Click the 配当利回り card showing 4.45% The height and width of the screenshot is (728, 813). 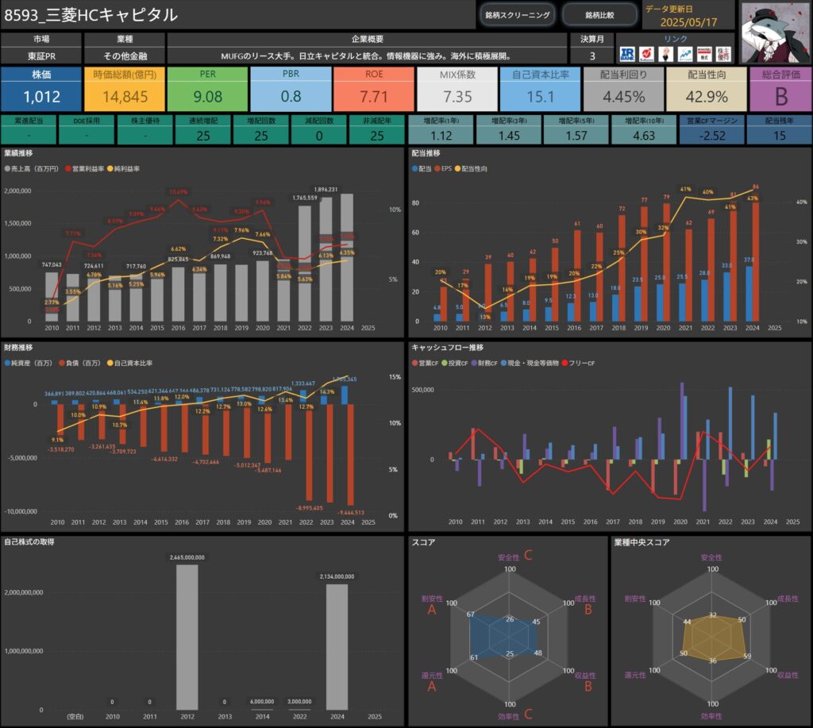[624, 89]
